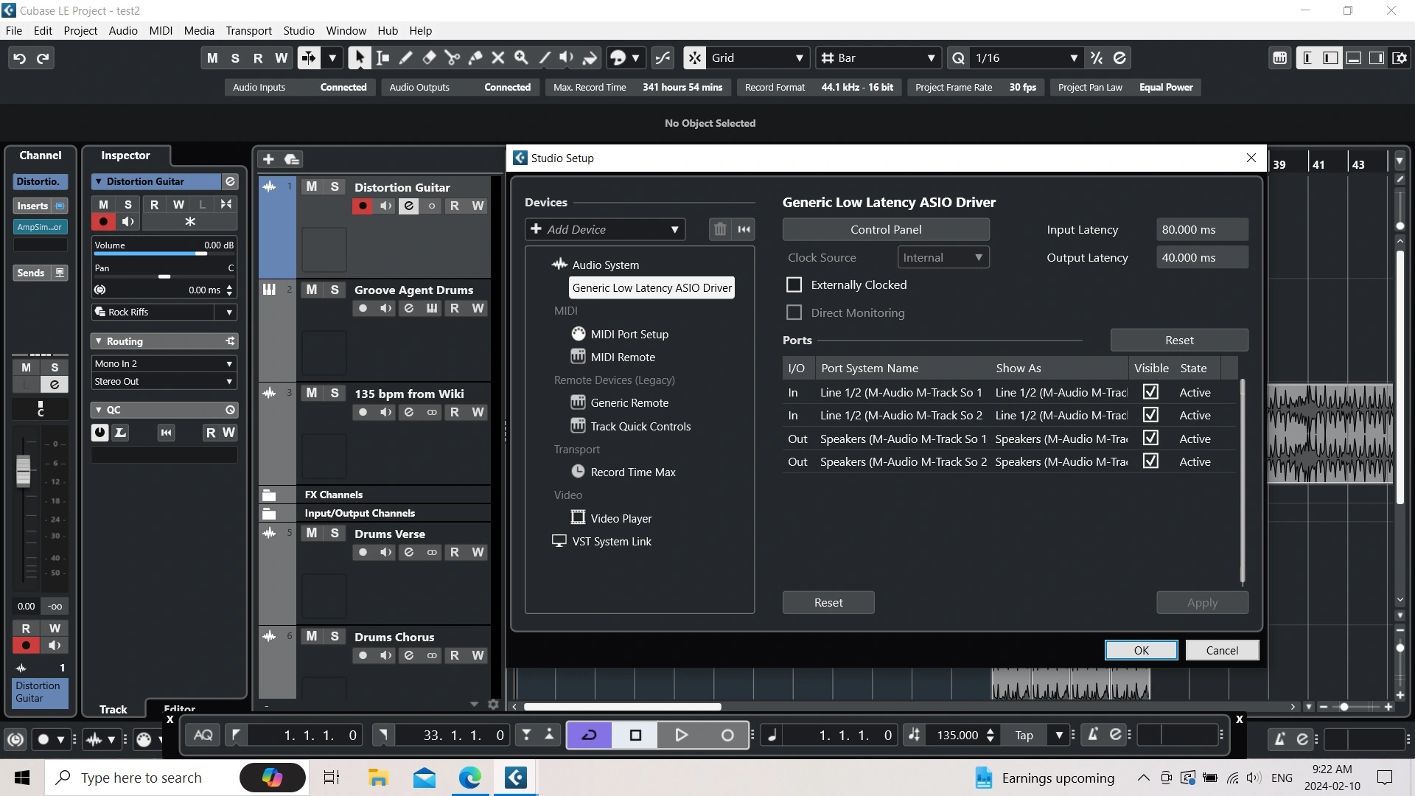Mute the Groove Agent Drums track

[x=312, y=290]
